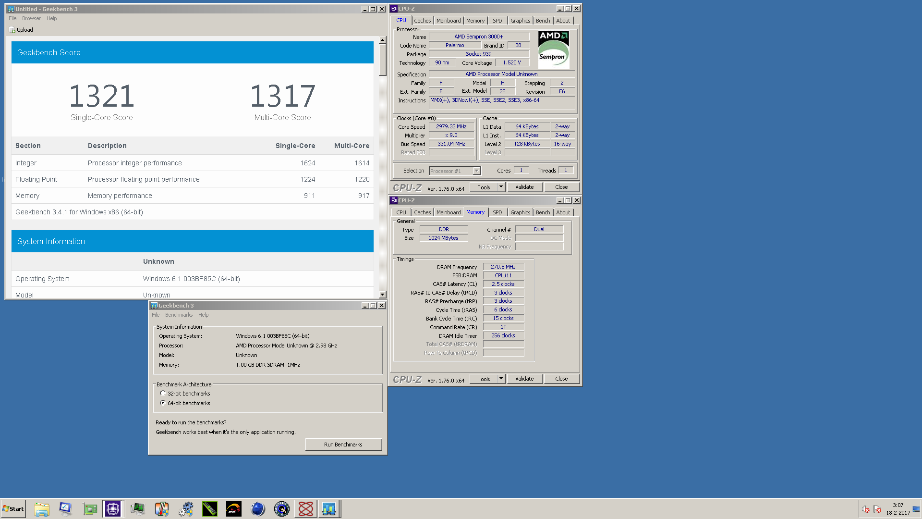
Task: Click the Tools button in lower CPU-Z
Action: point(484,379)
